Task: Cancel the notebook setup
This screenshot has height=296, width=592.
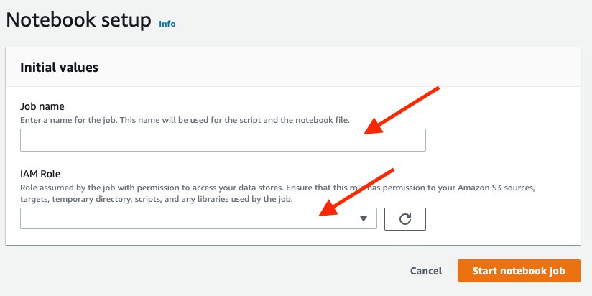Action: coord(426,271)
